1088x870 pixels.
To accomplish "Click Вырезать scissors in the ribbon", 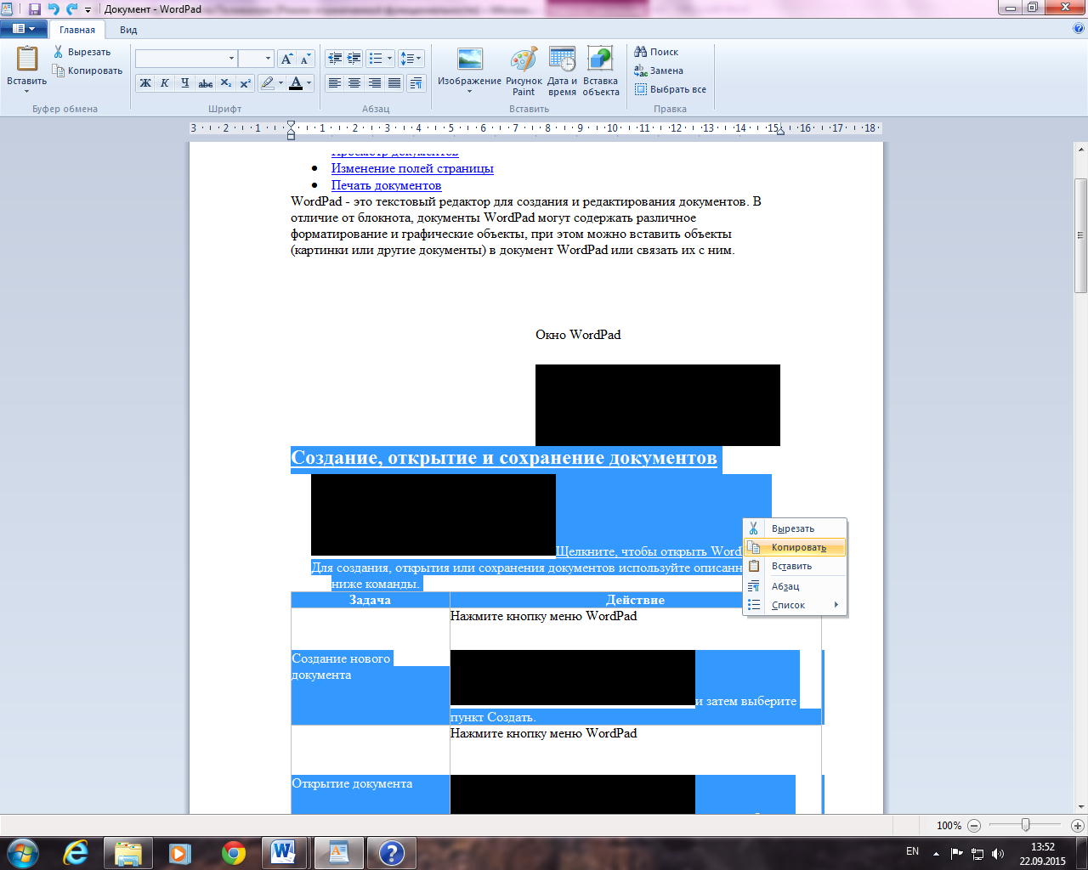I will tap(82, 52).
